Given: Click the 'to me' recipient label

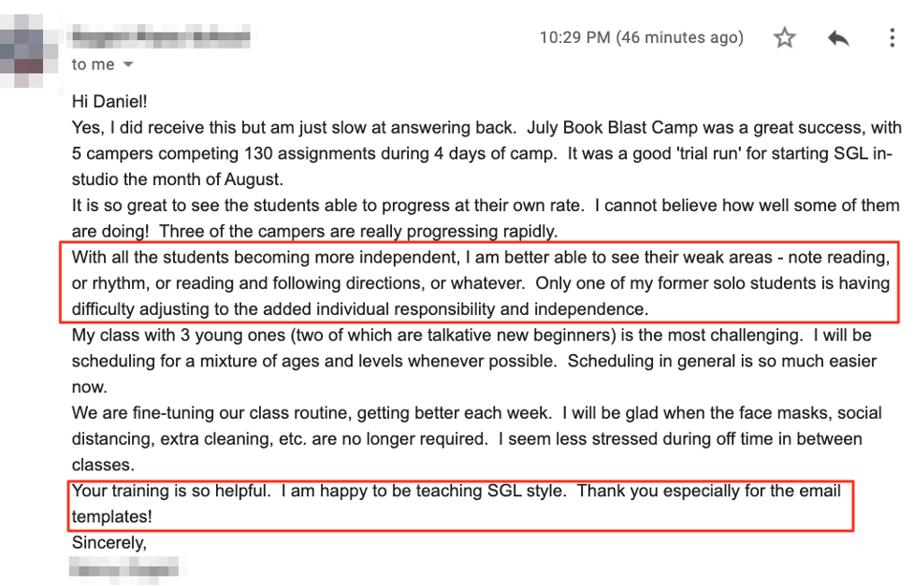Looking at the screenshot, I should [93, 64].
